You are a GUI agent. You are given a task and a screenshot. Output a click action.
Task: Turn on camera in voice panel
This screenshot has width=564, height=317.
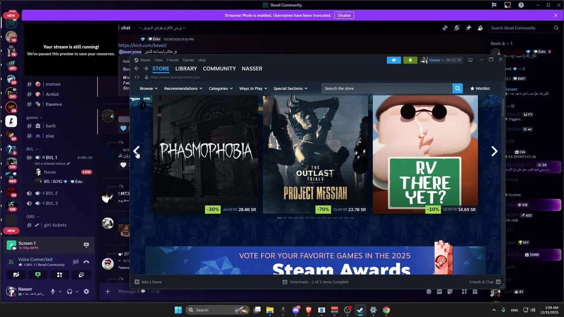tap(16, 275)
